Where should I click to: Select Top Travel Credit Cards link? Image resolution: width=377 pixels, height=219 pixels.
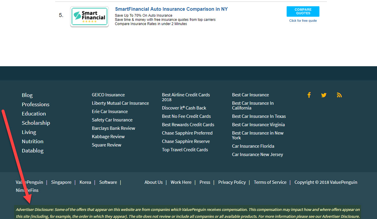[x=185, y=150]
